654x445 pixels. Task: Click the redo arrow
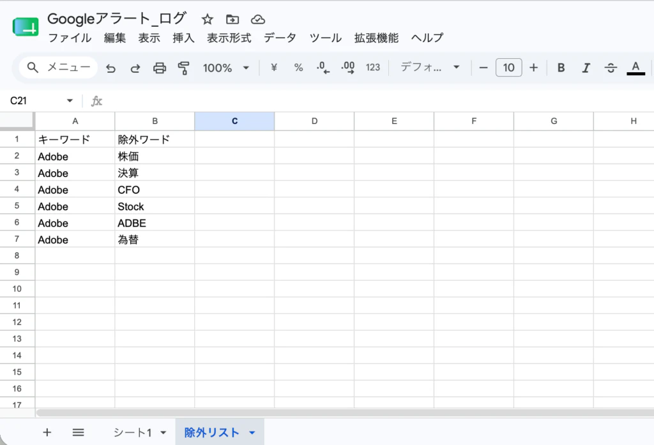pos(135,68)
